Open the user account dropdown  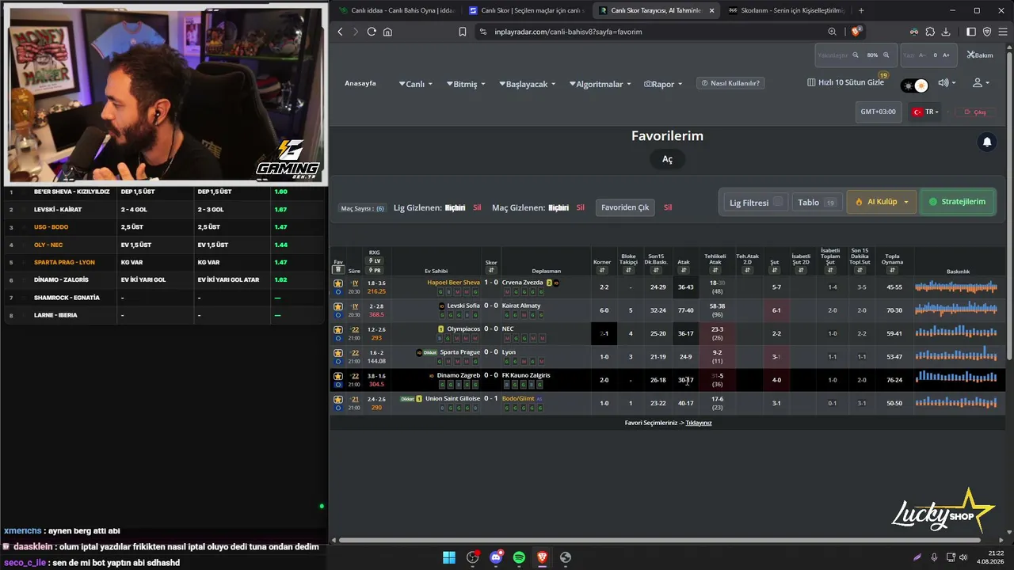click(982, 83)
